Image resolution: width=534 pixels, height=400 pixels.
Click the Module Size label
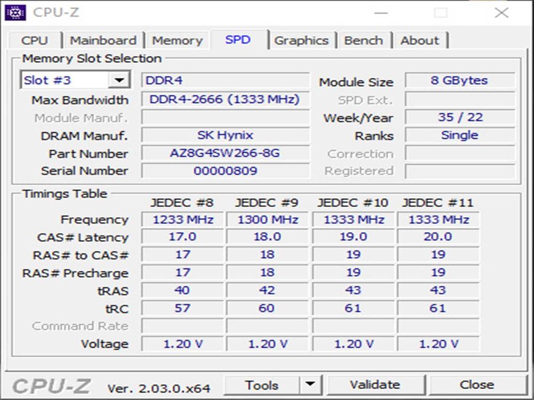point(356,82)
